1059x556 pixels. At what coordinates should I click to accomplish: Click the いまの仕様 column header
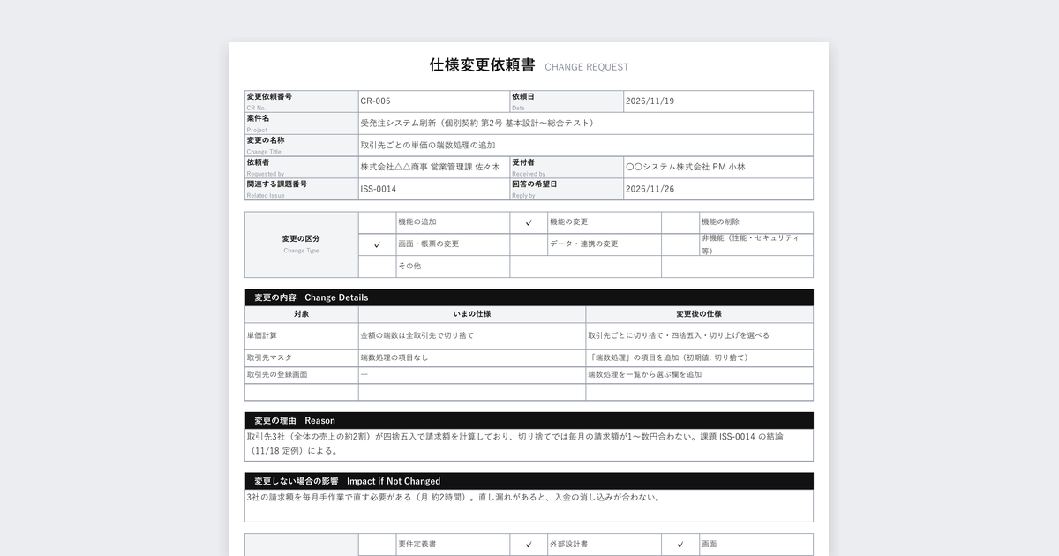coord(472,314)
